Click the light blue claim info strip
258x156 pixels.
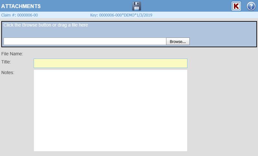pos(201,15)
